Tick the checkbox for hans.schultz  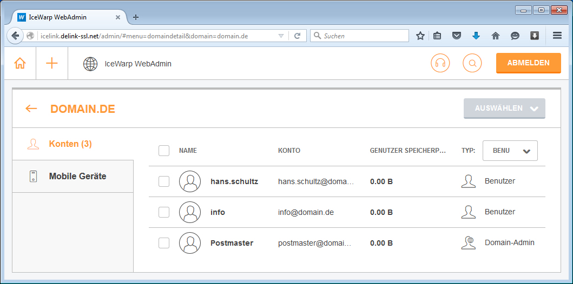164,181
